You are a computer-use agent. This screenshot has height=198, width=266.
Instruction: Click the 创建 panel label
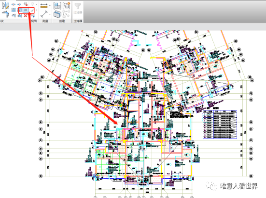pos(62,21)
